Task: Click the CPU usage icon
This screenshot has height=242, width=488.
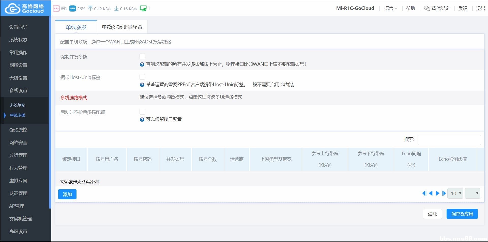Action: (56, 8)
